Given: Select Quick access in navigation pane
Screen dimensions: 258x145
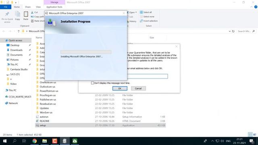Looking at the screenshot, I should click(x=16, y=40).
